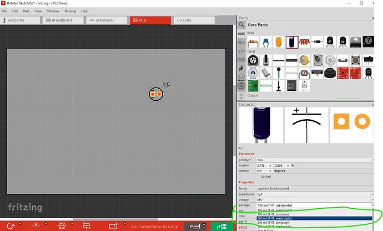The width and height of the screenshot is (383, 231).
Task: Click the Rotate icon in bottom toolbar
Action: point(11,226)
